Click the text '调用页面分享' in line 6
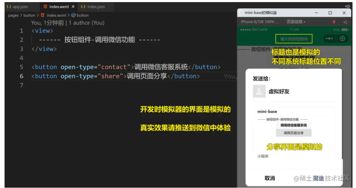 point(147,76)
